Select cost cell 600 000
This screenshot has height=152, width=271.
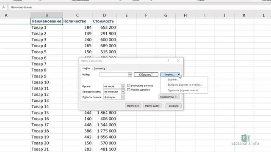105,40
